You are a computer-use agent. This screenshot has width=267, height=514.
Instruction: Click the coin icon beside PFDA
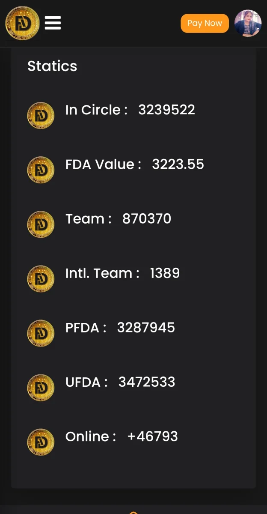(41, 333)
